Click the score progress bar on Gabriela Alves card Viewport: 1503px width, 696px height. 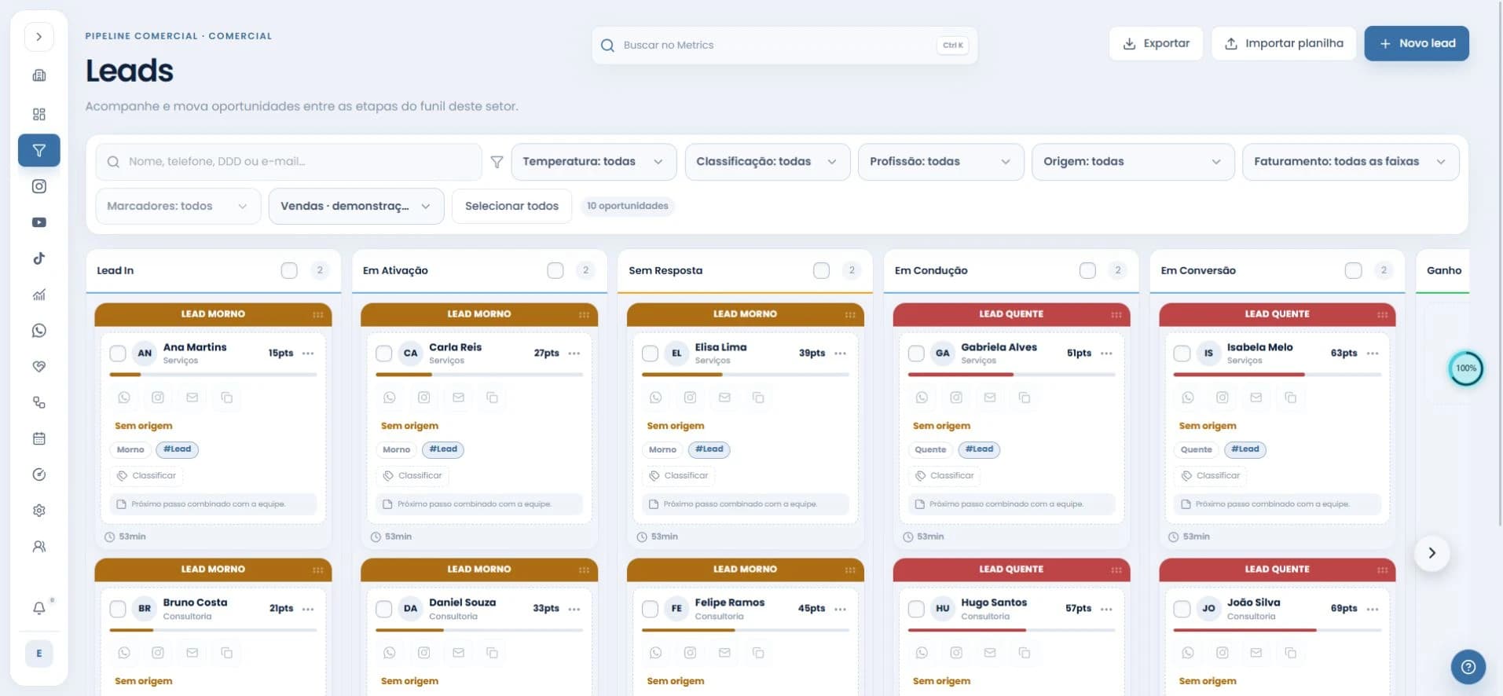(1011, 375)
